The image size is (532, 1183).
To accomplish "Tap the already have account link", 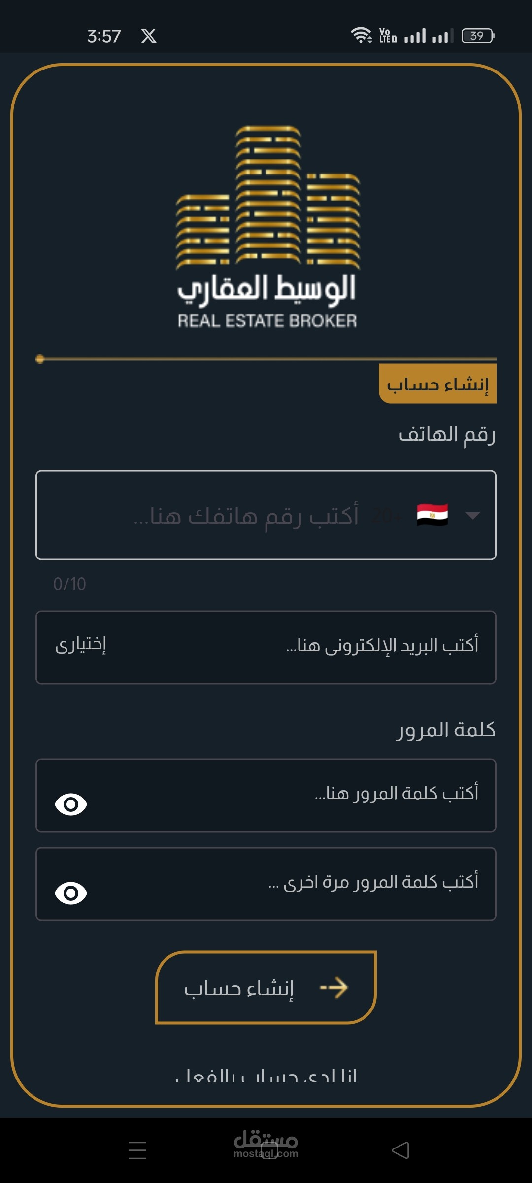I will [x=266, y=1076].
